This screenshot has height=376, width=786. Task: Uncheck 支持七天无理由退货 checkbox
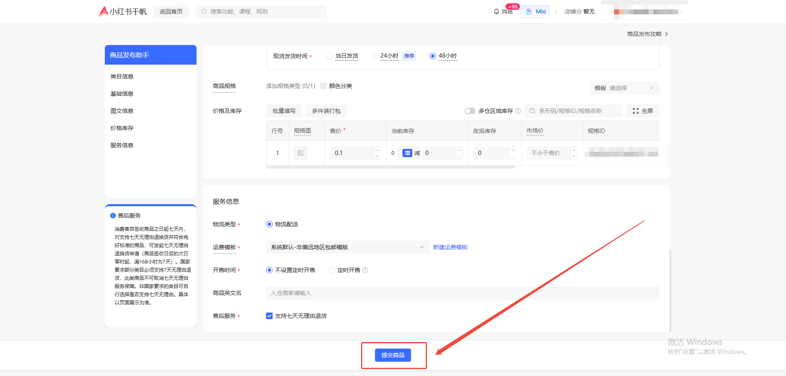269,316
